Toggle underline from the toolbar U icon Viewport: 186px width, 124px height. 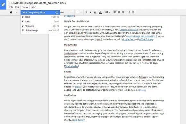pos(95,12)
